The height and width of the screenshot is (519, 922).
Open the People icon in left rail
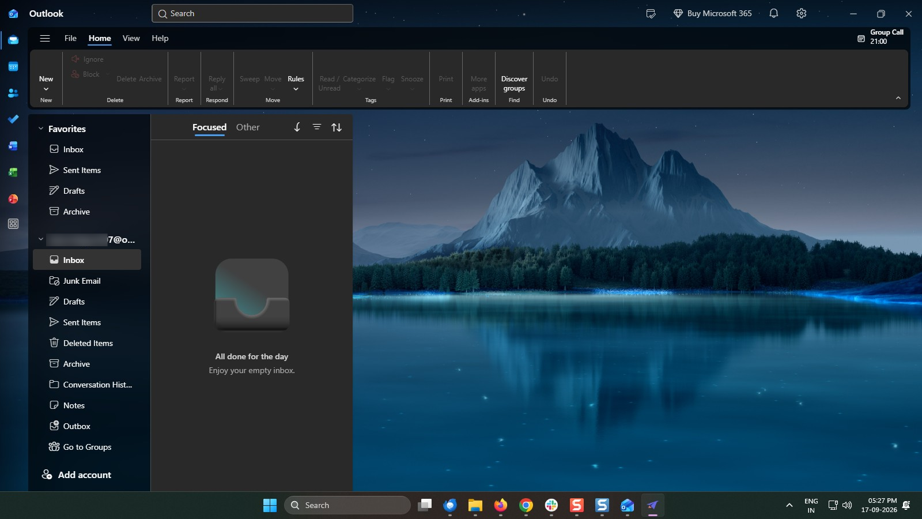pos(13,93)
